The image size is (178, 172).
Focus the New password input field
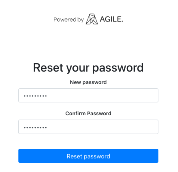[x=88, y=96]
